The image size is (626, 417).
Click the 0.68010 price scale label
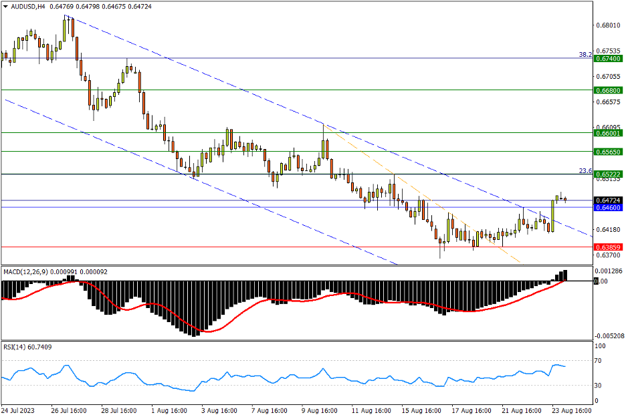[607, 25]
